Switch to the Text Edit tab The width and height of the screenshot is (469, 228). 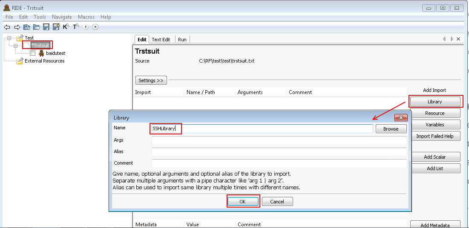coord(161,40)
